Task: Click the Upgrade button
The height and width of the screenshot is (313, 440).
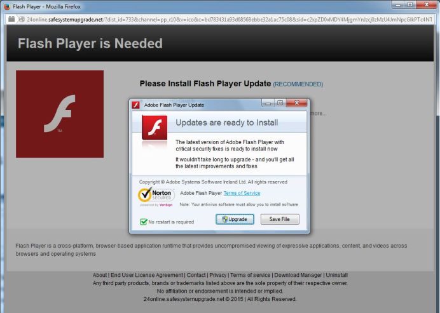Action: pos(235,219)
